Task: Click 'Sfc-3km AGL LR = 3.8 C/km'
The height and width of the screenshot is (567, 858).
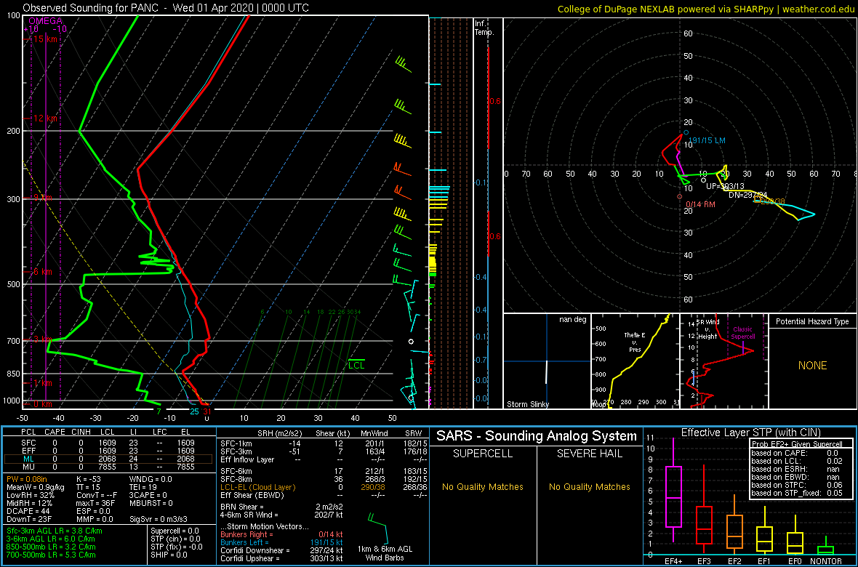Action: (x=55, y=531)
